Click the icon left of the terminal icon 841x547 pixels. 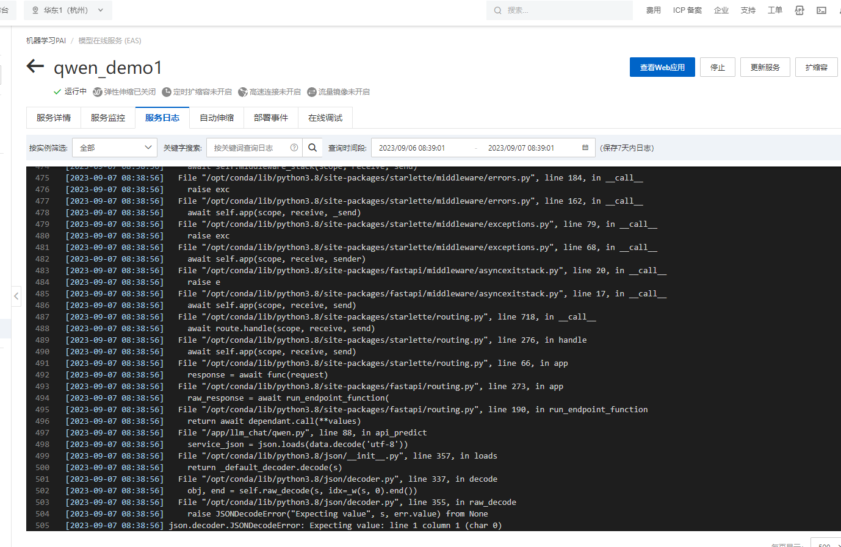(x=799, y=10)
